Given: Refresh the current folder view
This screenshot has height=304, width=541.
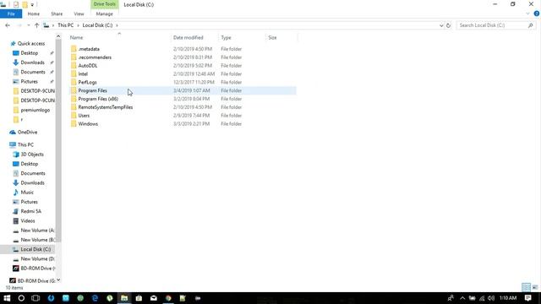Looking at the screenshot, I should [x=448, y=25].
